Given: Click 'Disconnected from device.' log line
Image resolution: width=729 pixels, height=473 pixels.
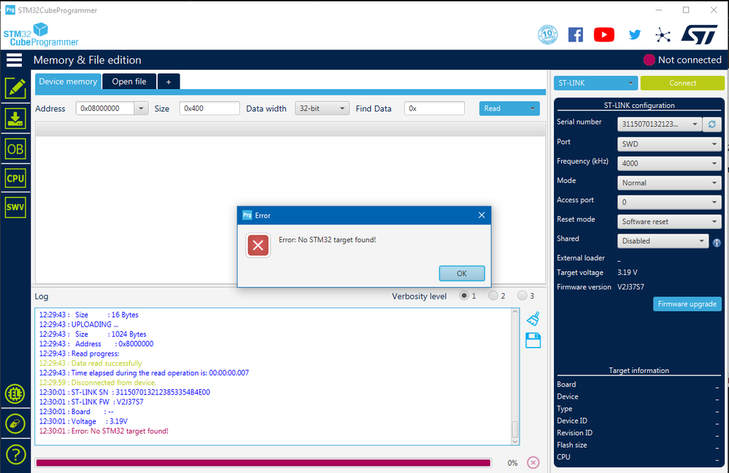Looking at the screenshot, I should (x=98, y=383).
